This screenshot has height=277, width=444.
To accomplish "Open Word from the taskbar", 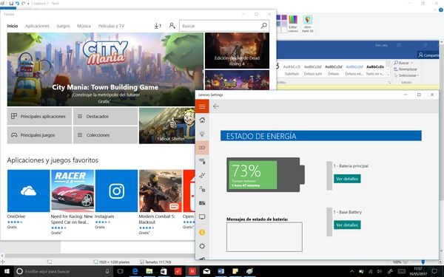I will click(221, 271).
